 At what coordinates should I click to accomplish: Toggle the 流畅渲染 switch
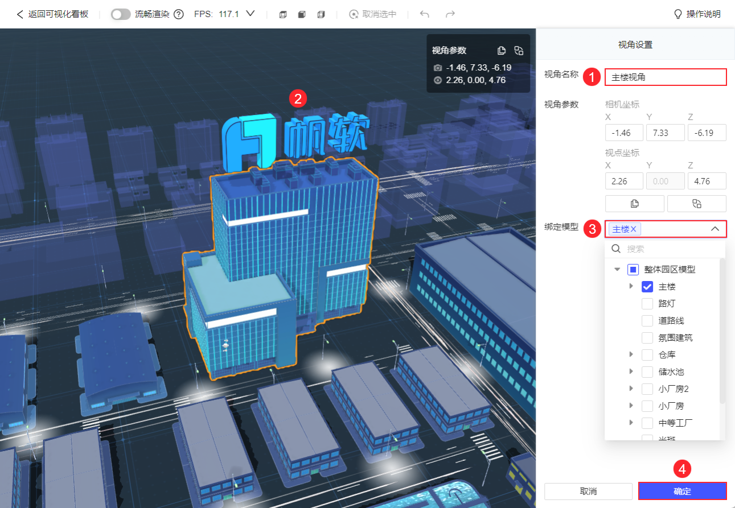pos(121,14)
